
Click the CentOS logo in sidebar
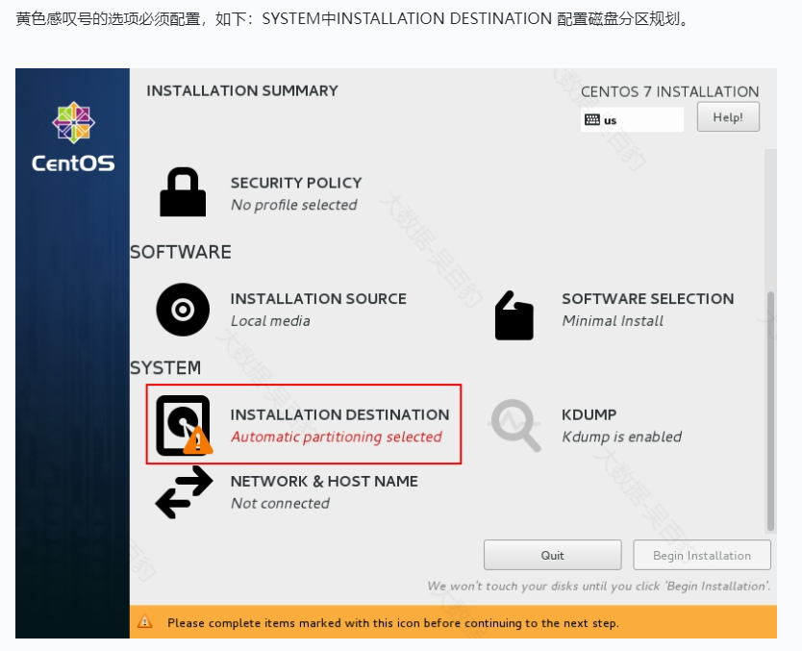pyautogui.click(x=73, y=137)
